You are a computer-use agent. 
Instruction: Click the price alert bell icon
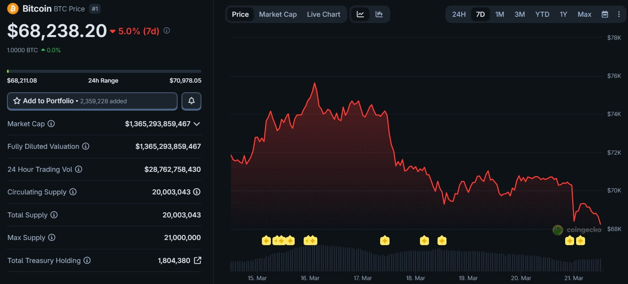[191, 101]
